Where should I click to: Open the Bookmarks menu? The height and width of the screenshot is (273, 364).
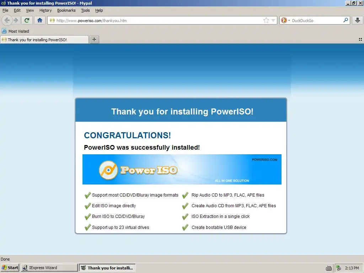(66, 10)
